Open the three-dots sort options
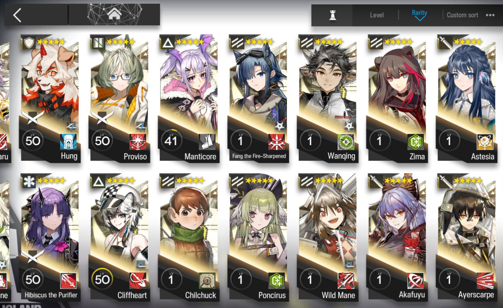This screenshot has width=503, height=308. (490, 15)
